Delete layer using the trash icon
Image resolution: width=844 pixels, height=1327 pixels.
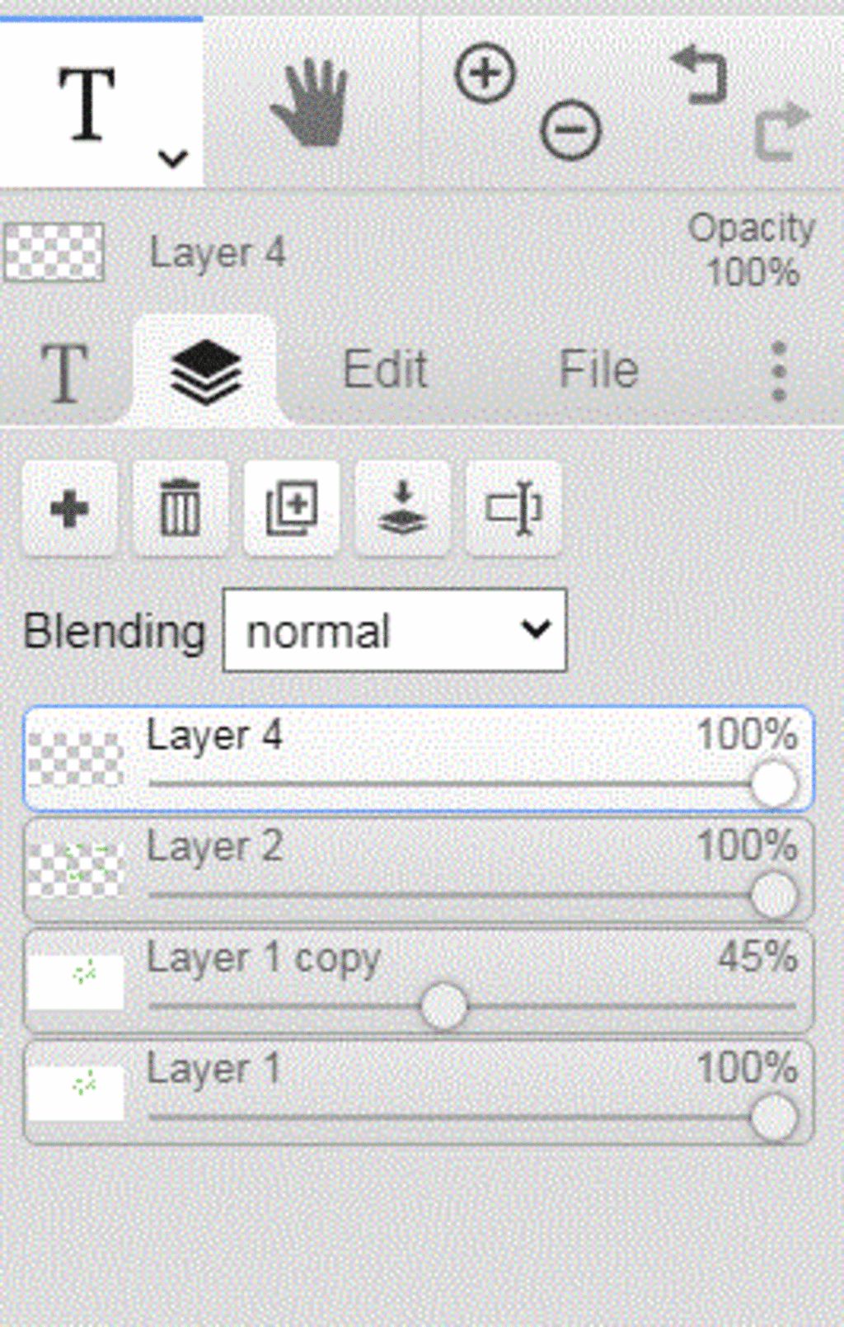click(x=180, y=508)
